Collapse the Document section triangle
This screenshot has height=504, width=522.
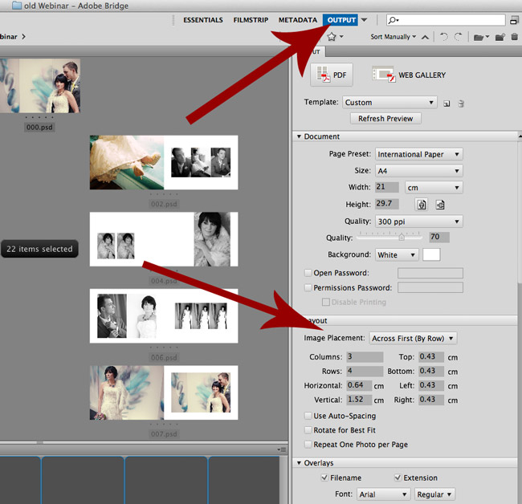pyautogui.click(x=299, y=136)
